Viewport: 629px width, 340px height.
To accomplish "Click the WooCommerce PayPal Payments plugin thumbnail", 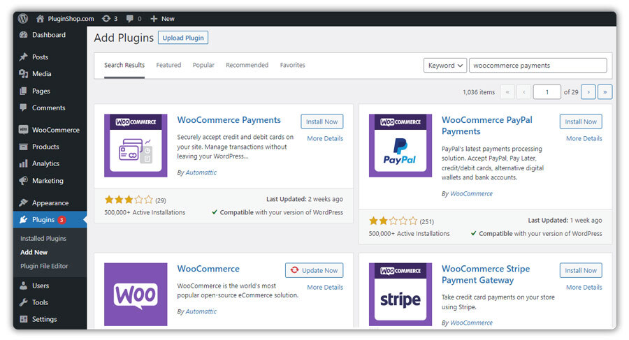I will click(x=400, y=145).
